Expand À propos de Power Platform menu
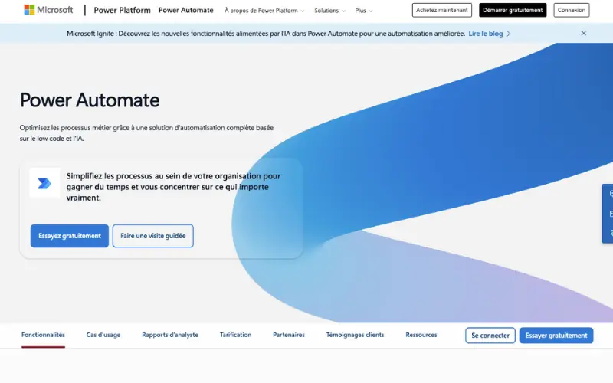 click(264, 11)
